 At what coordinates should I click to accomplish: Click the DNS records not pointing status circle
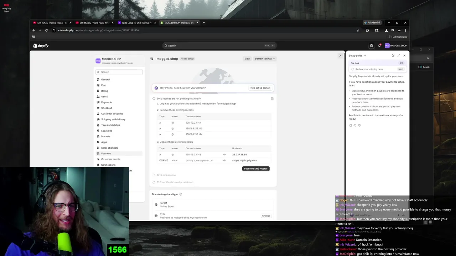pyautogui.click(x=154, y=98)
